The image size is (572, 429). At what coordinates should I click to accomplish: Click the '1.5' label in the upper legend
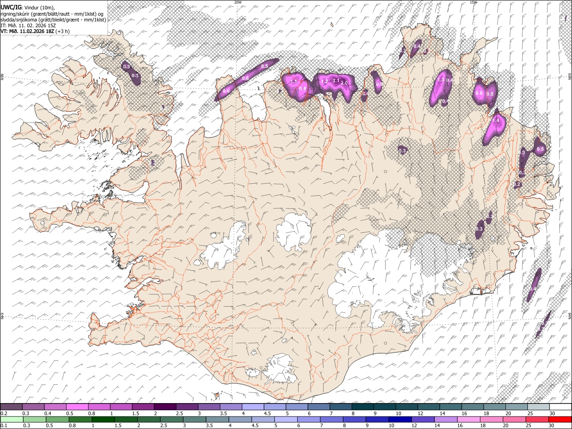(x=135, y=413)
